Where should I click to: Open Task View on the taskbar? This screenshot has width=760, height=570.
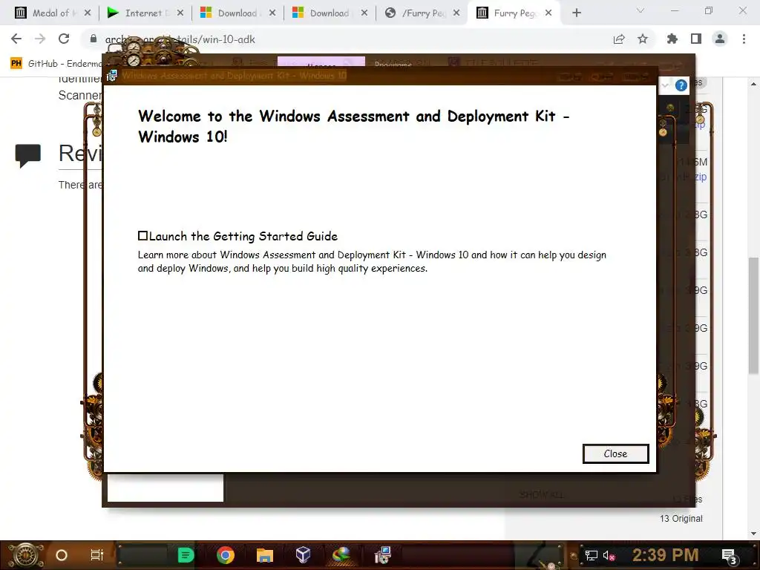click(97, 555)
